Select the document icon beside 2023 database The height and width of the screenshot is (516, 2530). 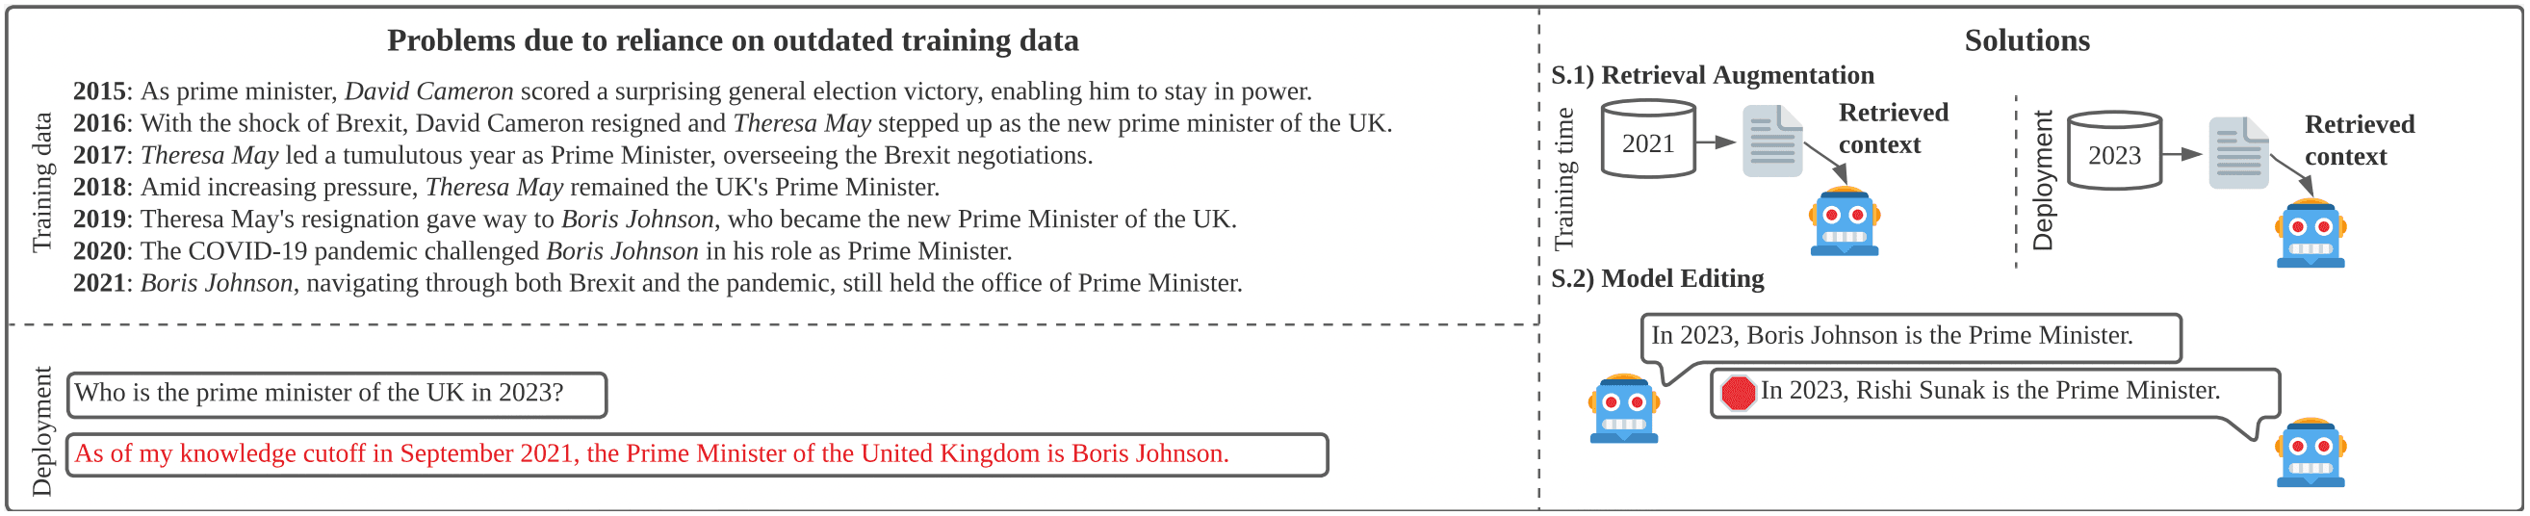click(2238, 152)
